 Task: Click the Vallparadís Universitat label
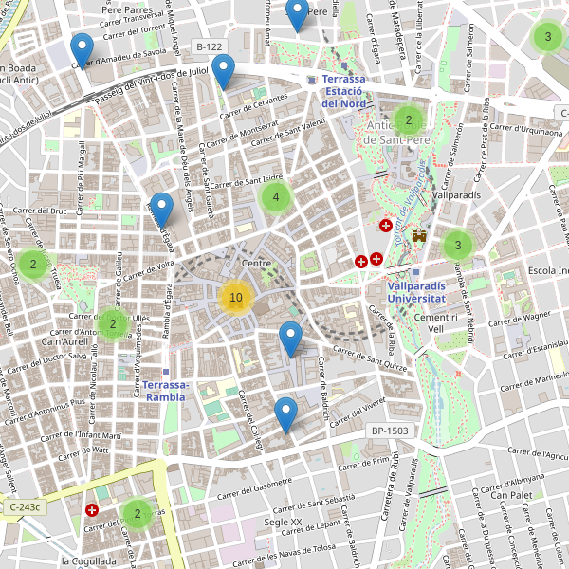click(x=416, y=292)
